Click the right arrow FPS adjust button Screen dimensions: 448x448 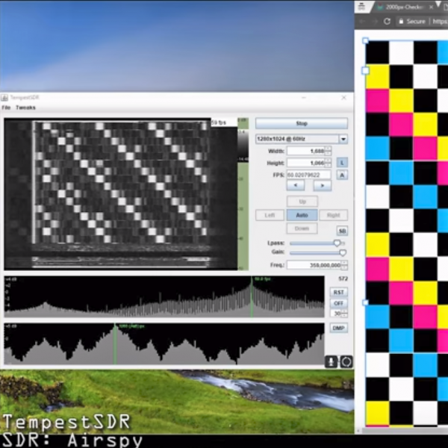coord(323,185)
